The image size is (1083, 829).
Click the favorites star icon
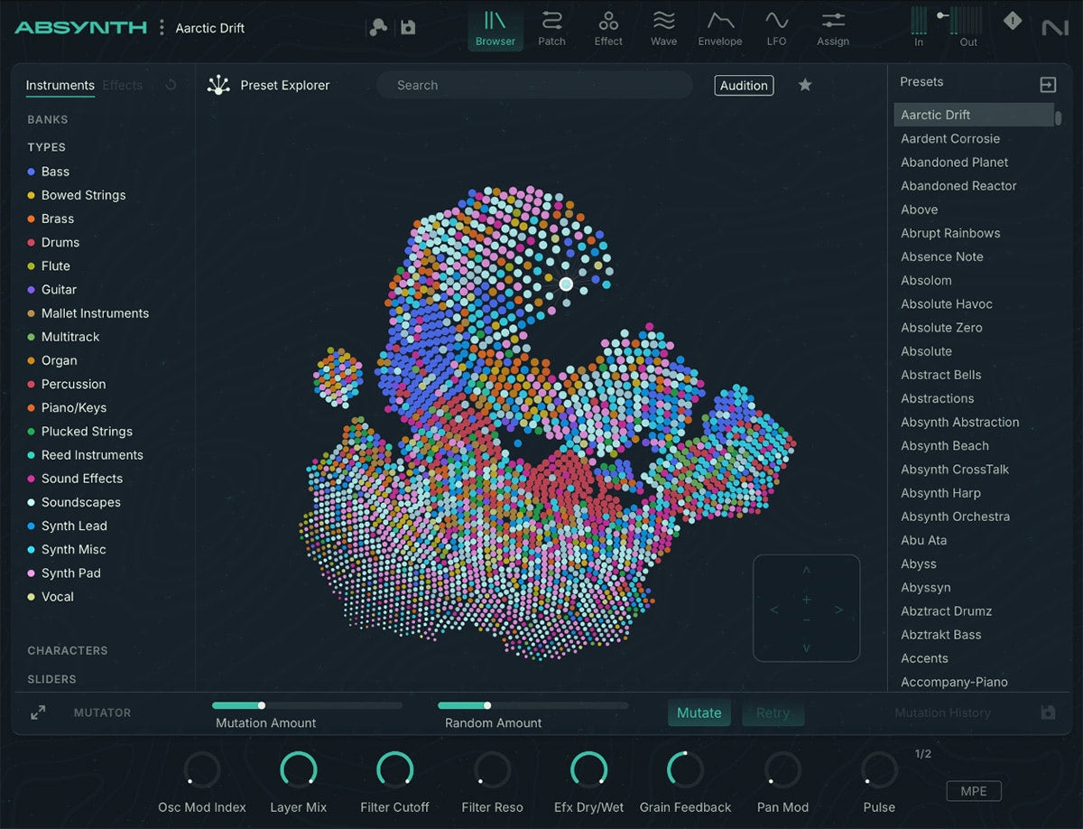[805, 85]
